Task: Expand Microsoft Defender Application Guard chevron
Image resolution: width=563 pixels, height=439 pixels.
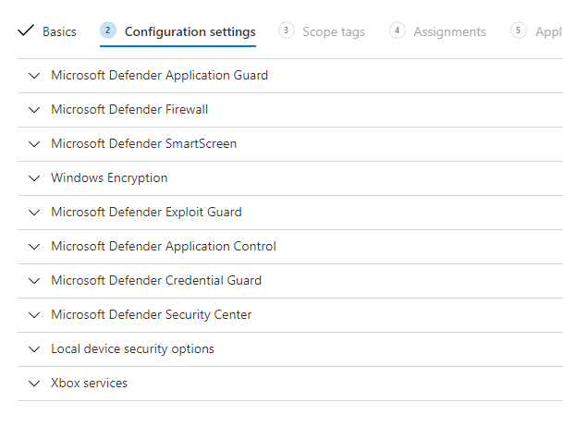Action: [35, 76]
